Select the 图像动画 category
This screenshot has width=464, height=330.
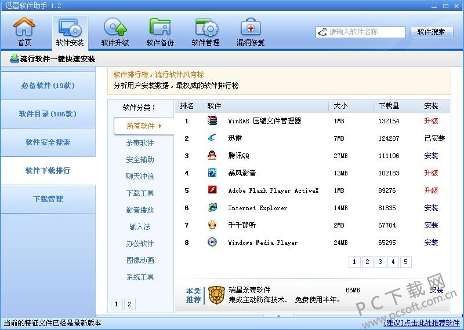tap(140, 261)
